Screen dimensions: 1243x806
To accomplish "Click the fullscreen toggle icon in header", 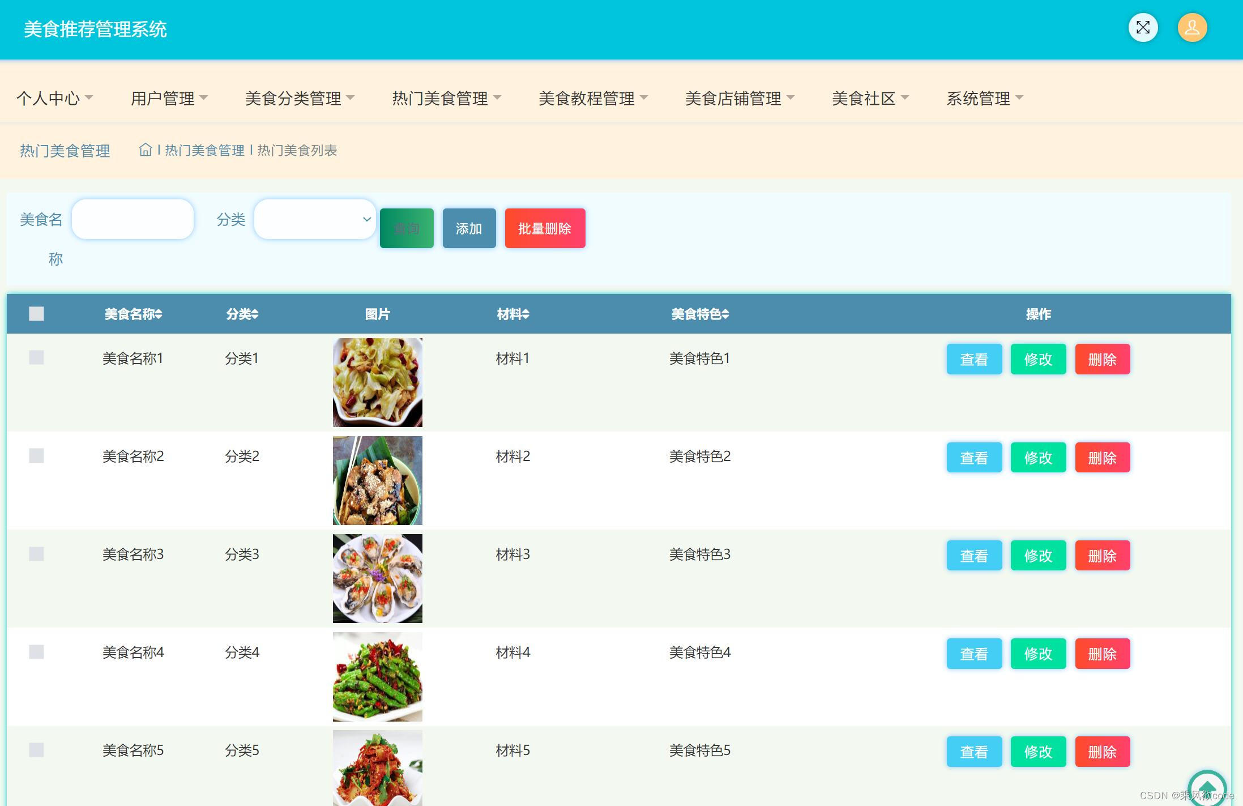I will 1143,27.
